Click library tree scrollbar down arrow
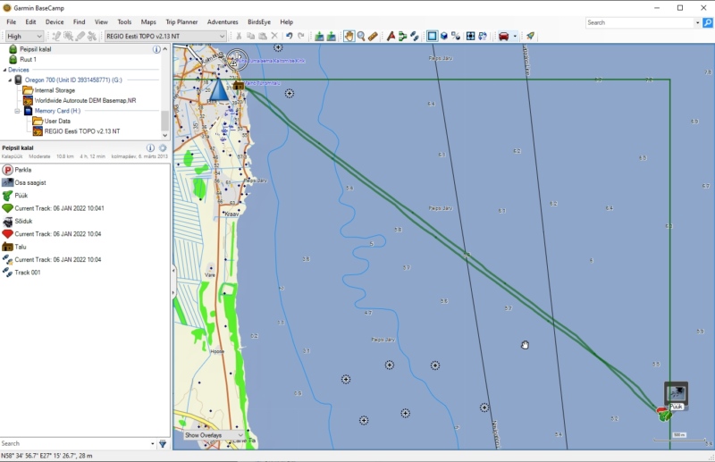Screen dimensions: 715x462 tap(165, 136)
